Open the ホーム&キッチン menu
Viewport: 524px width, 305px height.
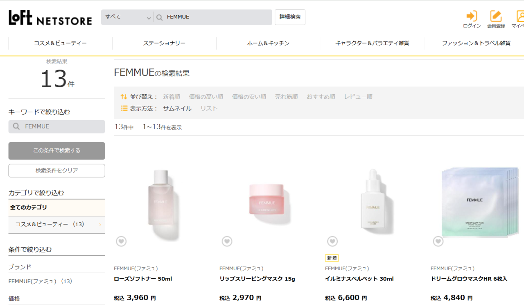(268, 43)
